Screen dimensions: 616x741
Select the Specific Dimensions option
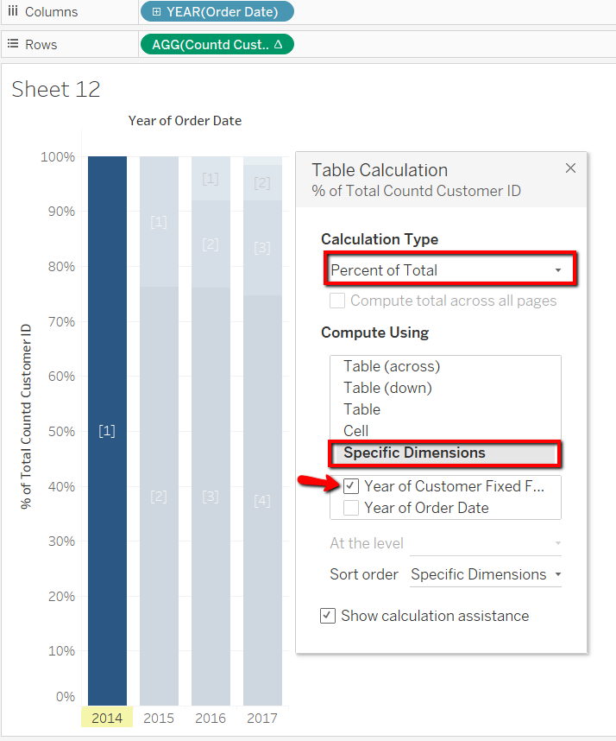[414, 453]
